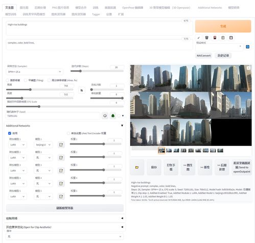Click the orange Generate (生成) button
255x243 pixels.
(x=223, y=26)
